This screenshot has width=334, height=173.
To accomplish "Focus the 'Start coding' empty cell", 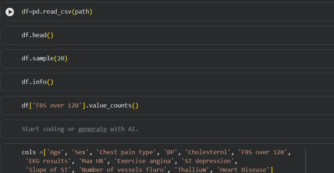I will coord(167,129).
